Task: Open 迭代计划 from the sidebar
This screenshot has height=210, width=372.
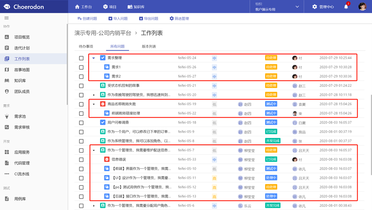Action: [x=22, y=48]
